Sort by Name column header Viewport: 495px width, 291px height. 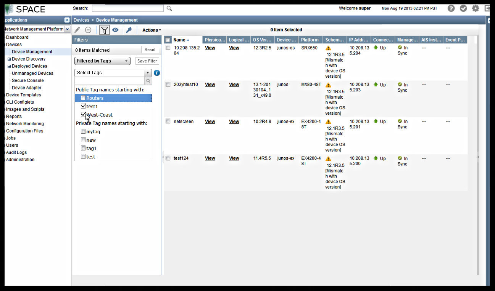click(187, 40)
